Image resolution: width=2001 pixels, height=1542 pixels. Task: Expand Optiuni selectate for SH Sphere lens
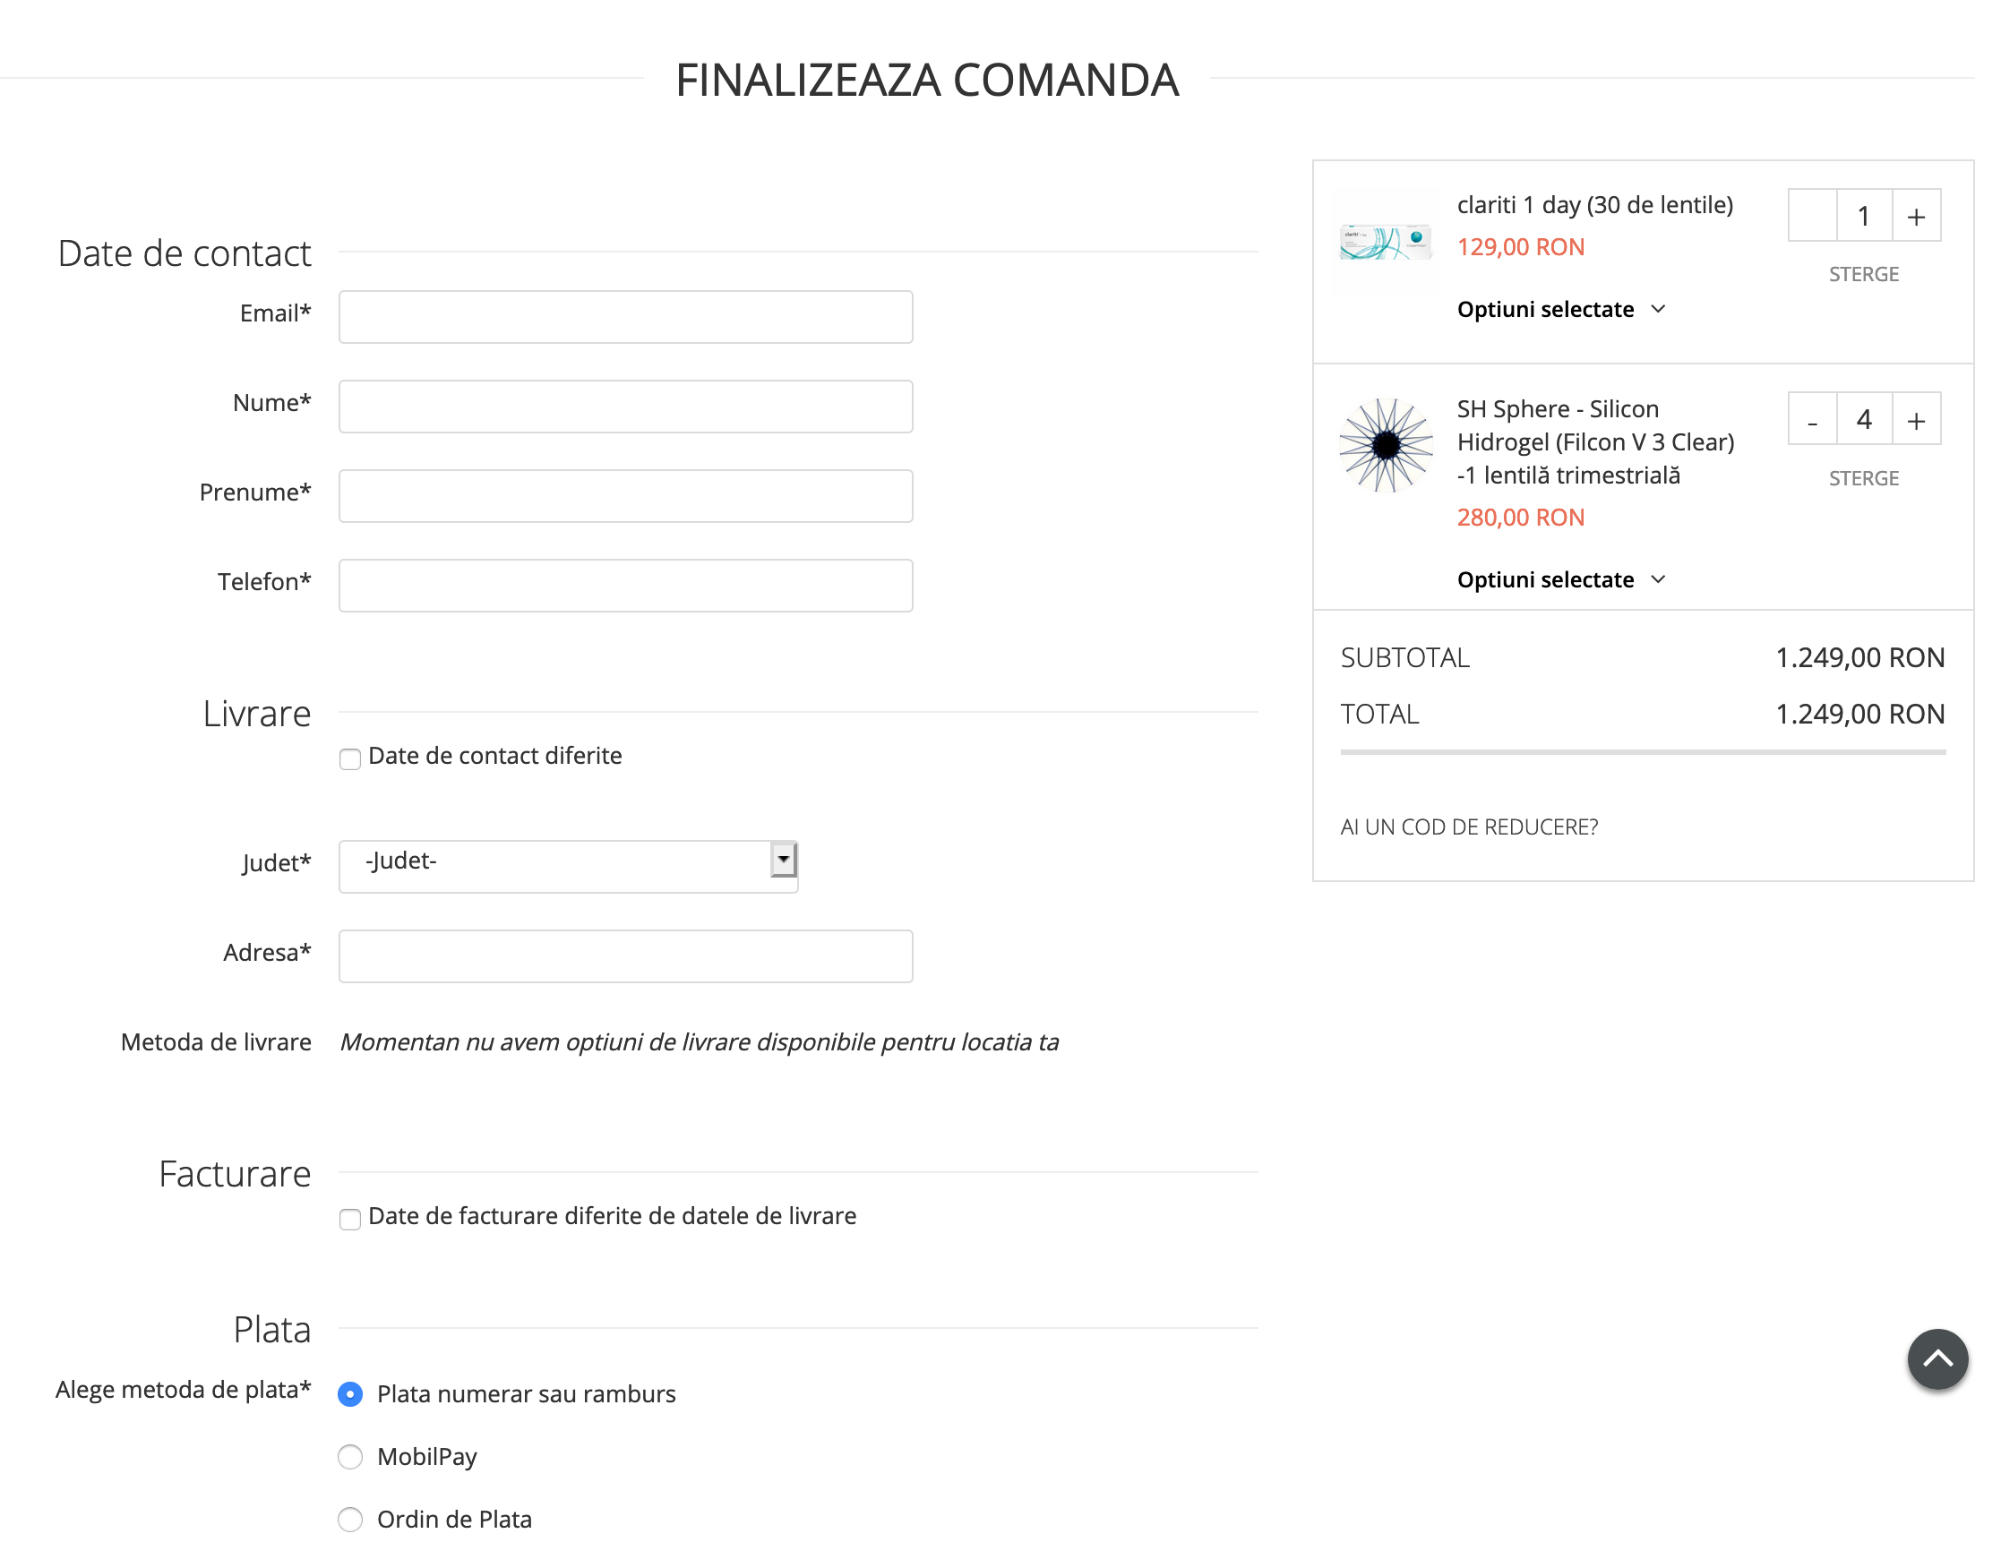(1560, 580)
